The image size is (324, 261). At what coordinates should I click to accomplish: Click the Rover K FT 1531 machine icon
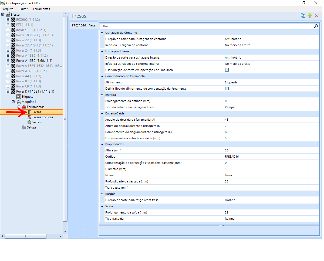tap(13, 91)
